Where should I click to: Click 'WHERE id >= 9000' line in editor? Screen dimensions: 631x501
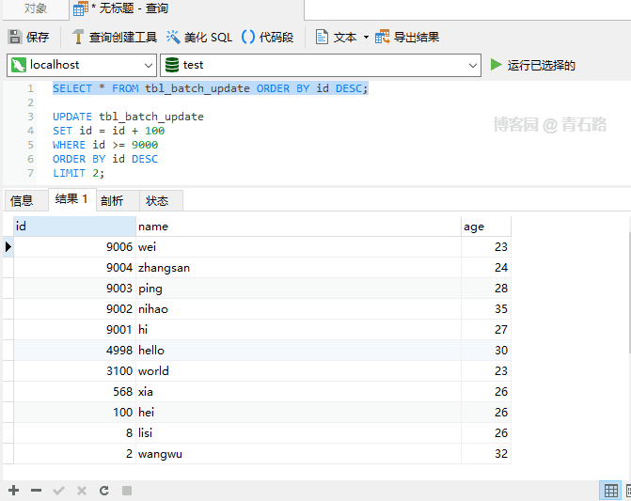coord(105,145)
